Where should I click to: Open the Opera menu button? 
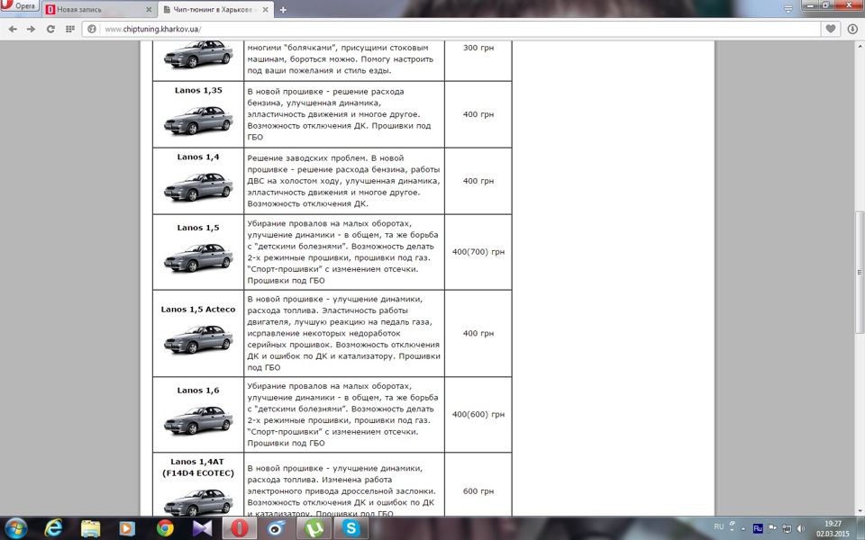click(20, 6)
